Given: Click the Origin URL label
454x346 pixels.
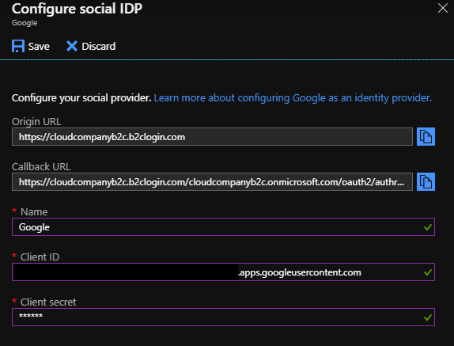Looking at the screenshot, I should point(36,122).
